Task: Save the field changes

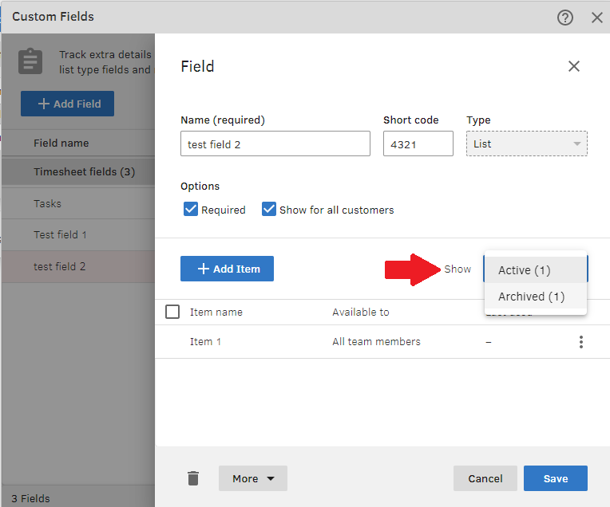Action: [x=555, y=478]
